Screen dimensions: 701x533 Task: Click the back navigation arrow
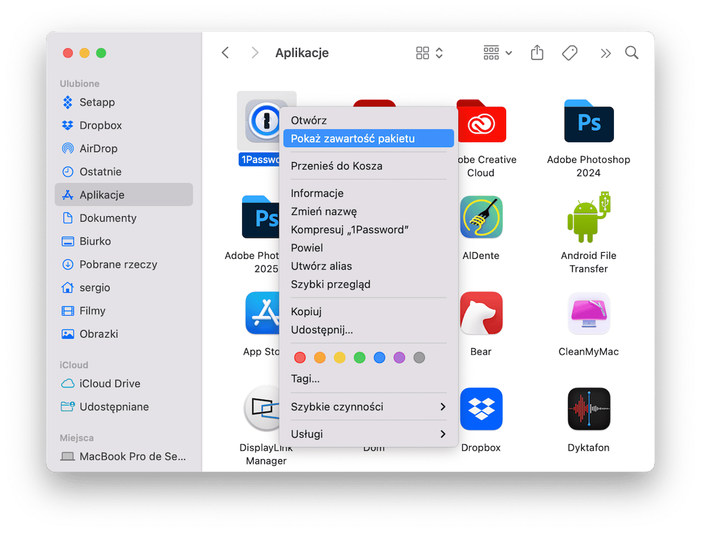(225, 53)
